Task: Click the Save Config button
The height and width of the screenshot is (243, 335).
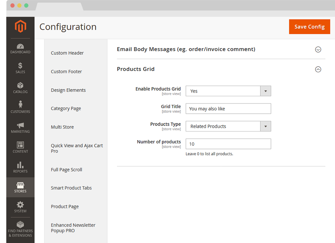Action: pos(309,27)
